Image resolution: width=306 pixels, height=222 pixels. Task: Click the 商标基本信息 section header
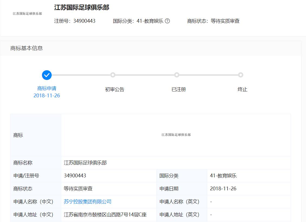[27, 48]
